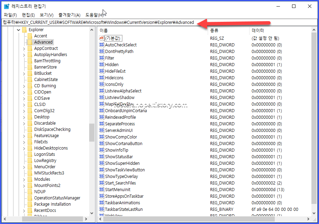Select the RecentDocs tree key
Viewport: 319px width, 224px height.
coord(45,210)
